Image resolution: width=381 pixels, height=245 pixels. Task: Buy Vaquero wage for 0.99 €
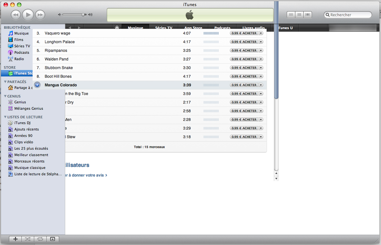[x=244, y=33]
